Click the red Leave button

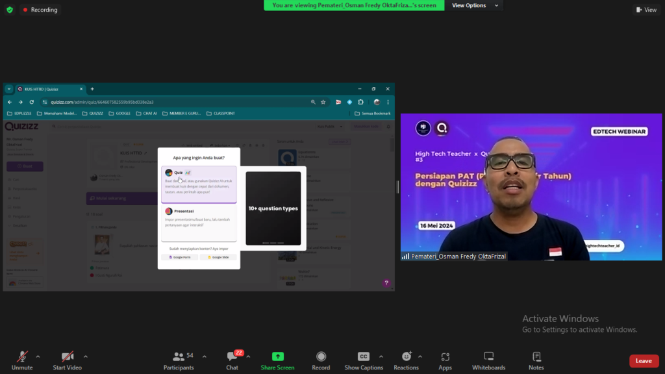(x=644, y=361)
